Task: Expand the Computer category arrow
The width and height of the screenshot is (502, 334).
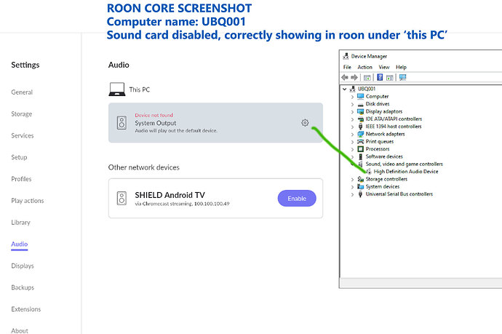Action: tap(352, 96)
